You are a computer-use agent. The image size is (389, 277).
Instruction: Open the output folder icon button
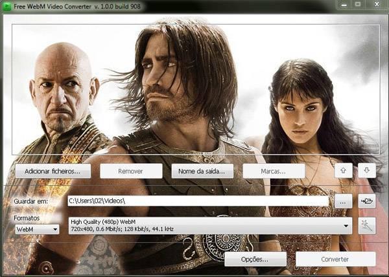367,201
